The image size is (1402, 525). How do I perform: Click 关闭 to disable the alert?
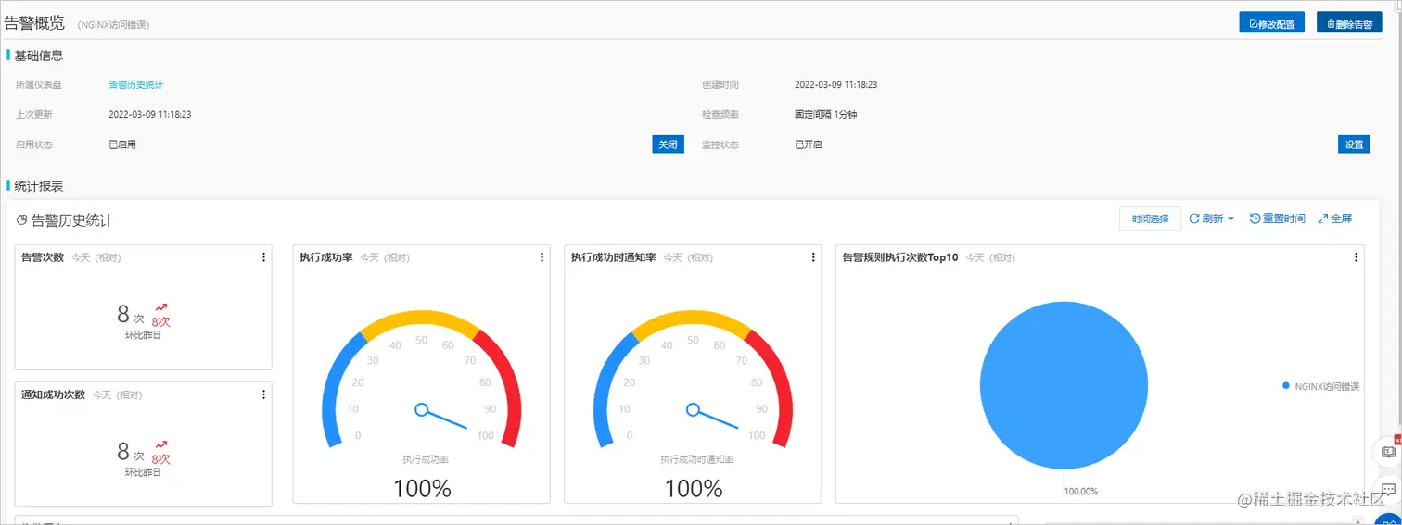[668, 144]
